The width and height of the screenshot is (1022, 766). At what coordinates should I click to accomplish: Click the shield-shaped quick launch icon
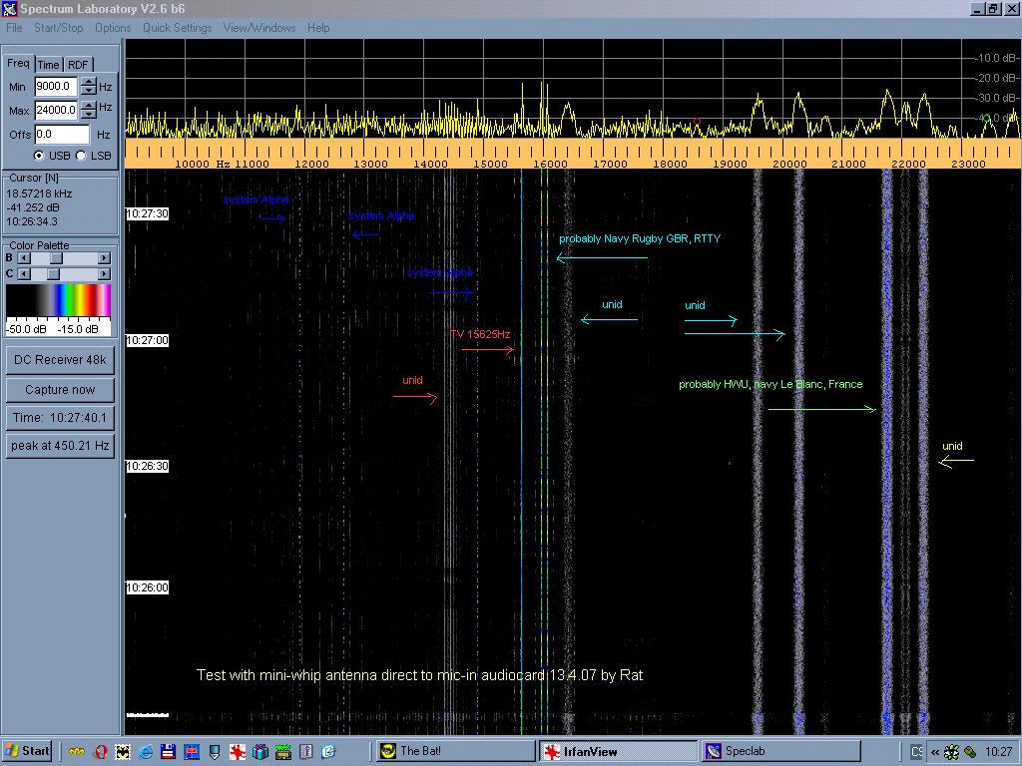(x=215, y=752)
